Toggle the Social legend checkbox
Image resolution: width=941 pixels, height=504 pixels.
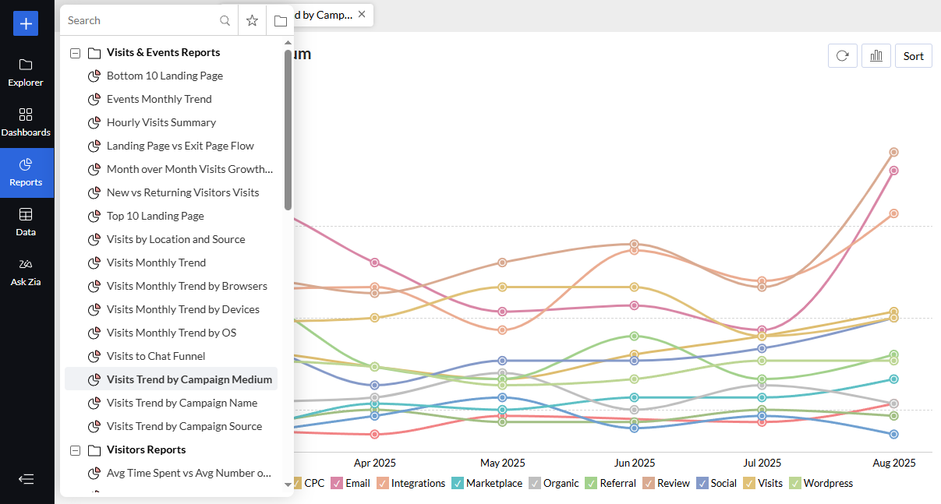point(702,483)
